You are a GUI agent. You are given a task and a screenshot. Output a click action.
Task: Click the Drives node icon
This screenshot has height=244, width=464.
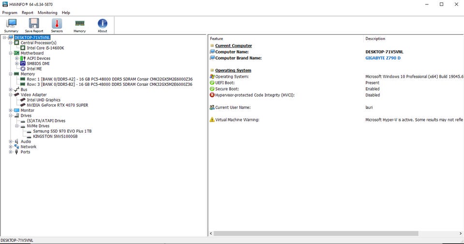[x=16, y=116]
